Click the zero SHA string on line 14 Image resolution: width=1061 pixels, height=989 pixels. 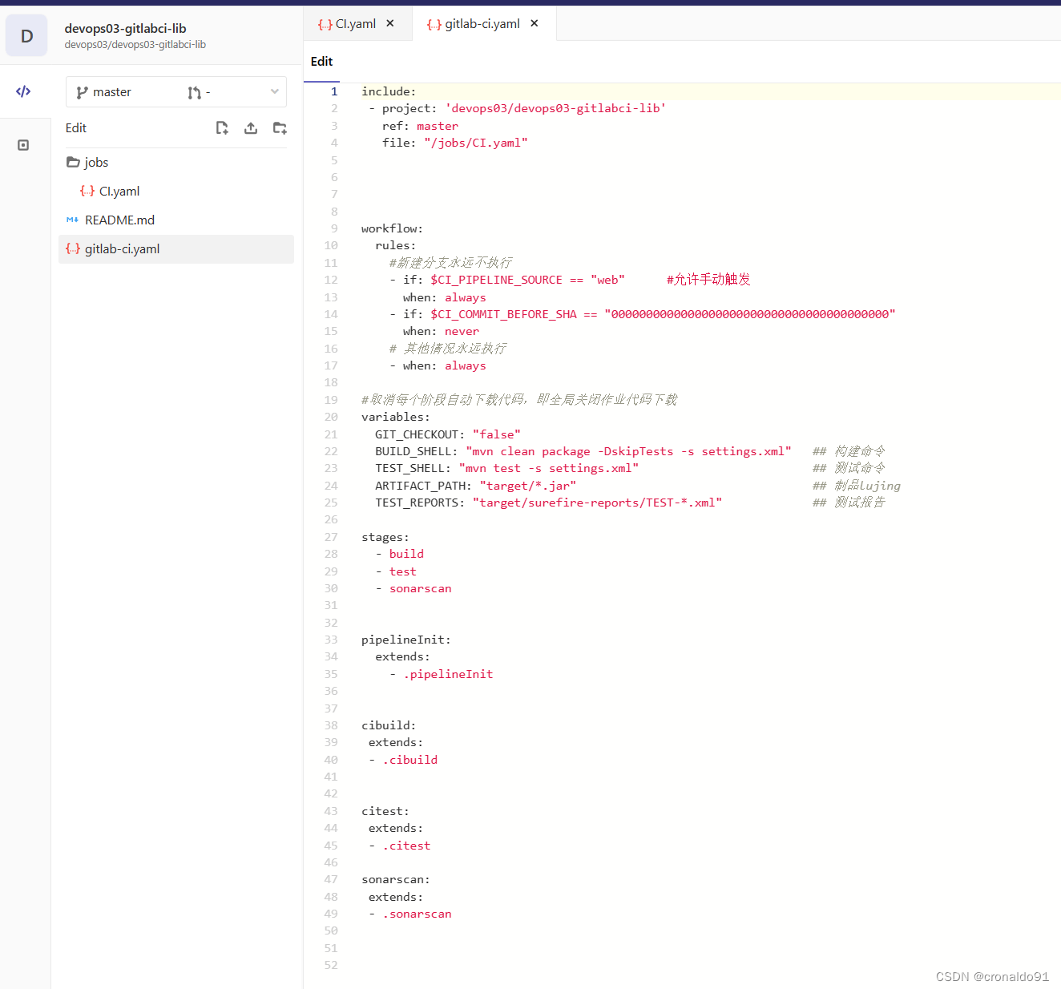[750, 314]
